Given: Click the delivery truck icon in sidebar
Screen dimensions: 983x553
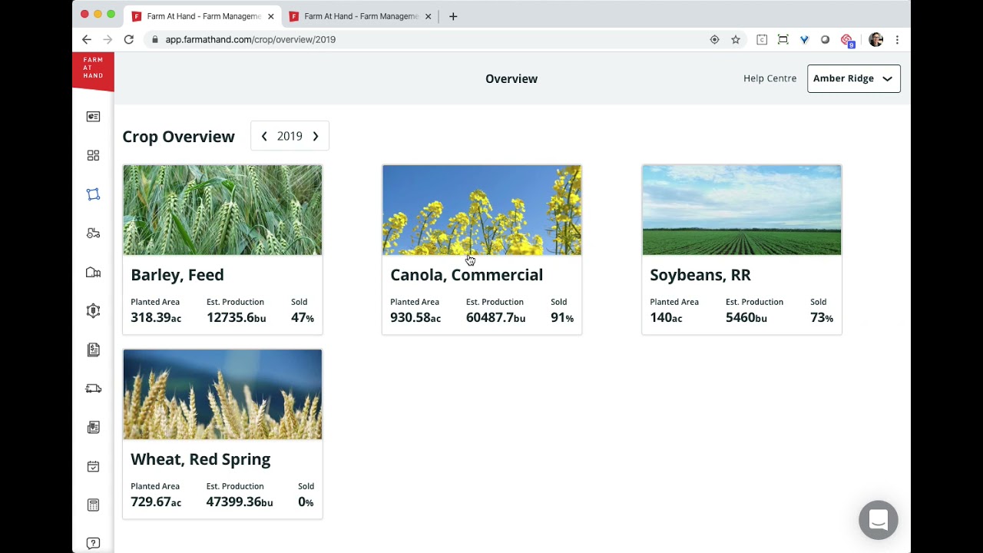Looking at the screenshot, I should tap(93, 389).
